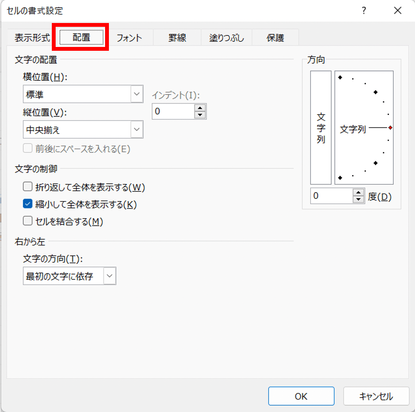Go to the 罫線 tab
Screen dimensions: 415x412
coord(177,38)
